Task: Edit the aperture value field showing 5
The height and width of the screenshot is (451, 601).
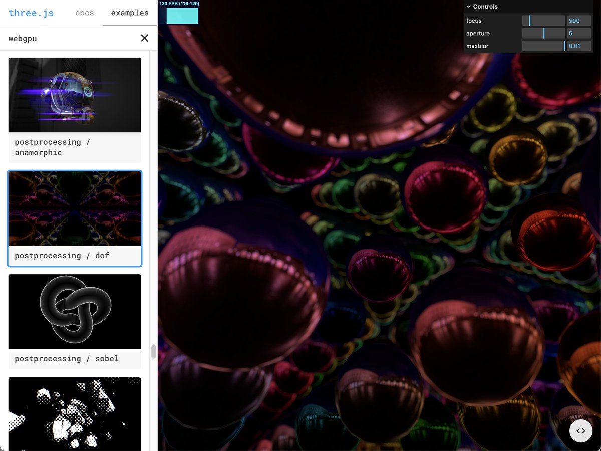Action: pos(578,33)
